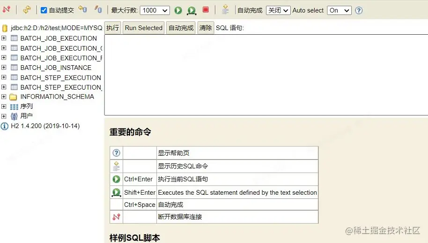The width and height of the screenshot is (428, 243).
Task: Expand the BATCH_STEP_EXECUTION table node
Action: coord(4,77)
